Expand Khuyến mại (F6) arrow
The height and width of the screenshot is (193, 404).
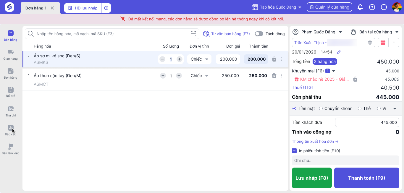point(334,71)
